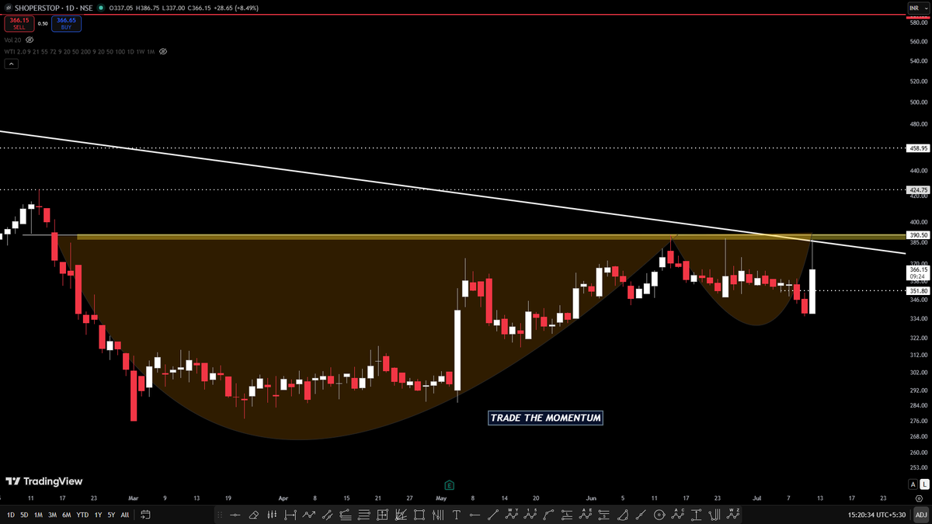Open timezone menu showing UTC+5:30
The height and width of the screenshot is (524, 932).
click(x=876, y=514)
